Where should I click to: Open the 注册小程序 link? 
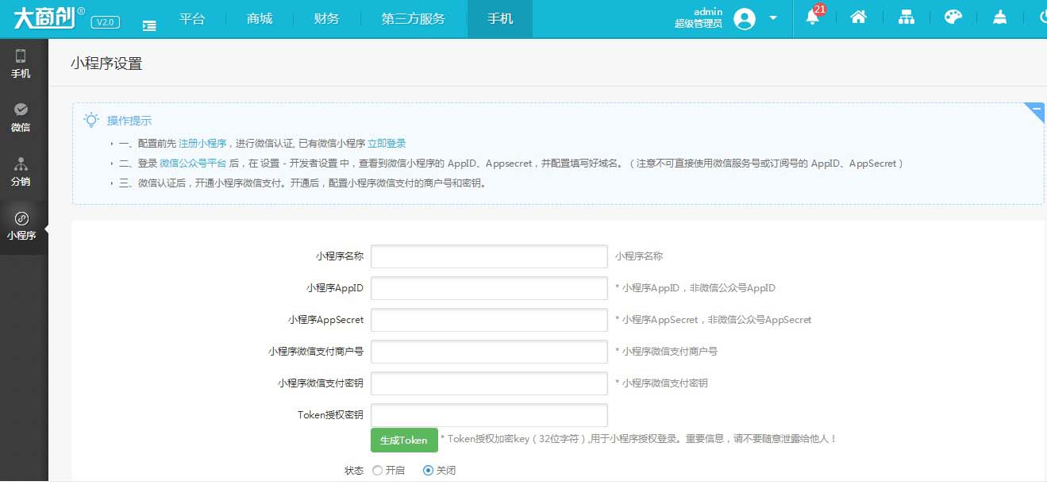[202, 144]
